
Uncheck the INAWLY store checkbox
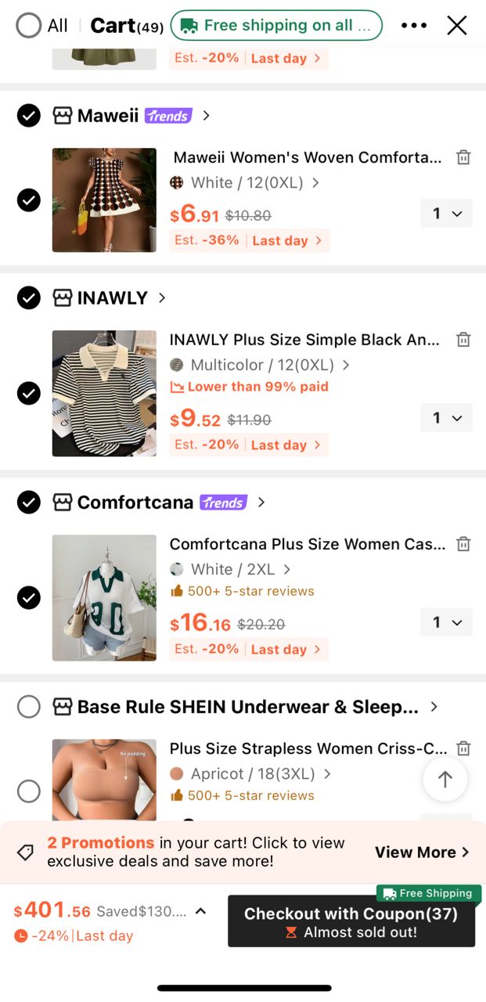pos(29,298)
